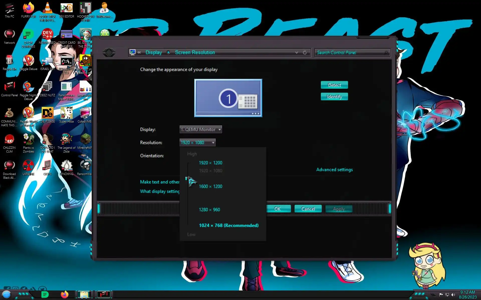Open Advanced settings link

pyautogui.click(x=334, y=169)
